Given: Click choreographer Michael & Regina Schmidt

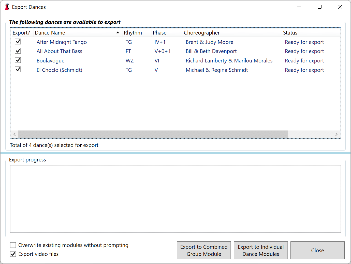Looking at the screenshot, I should point(217,70).
